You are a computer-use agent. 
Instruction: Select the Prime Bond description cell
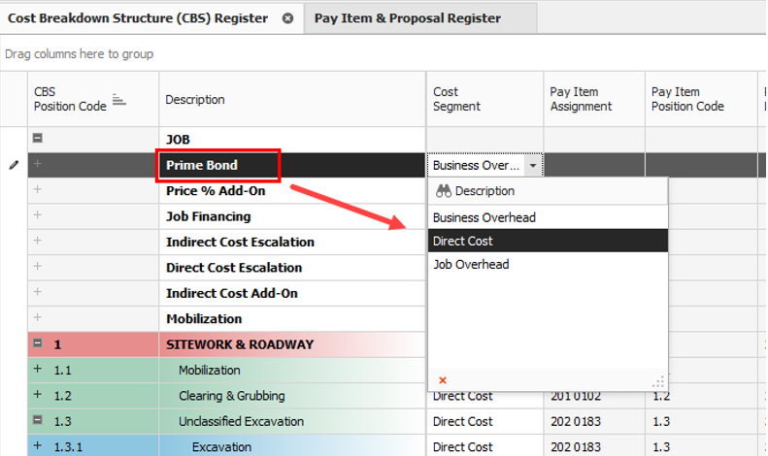click(x=292, y=165)
